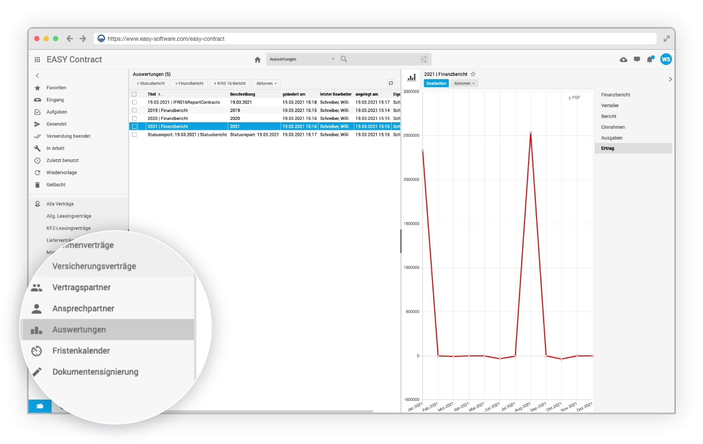The height and width of the screenshot is (444, 703).
Task: Open Allg. Leasingverträge in sidebar
Action: point(69,216)
